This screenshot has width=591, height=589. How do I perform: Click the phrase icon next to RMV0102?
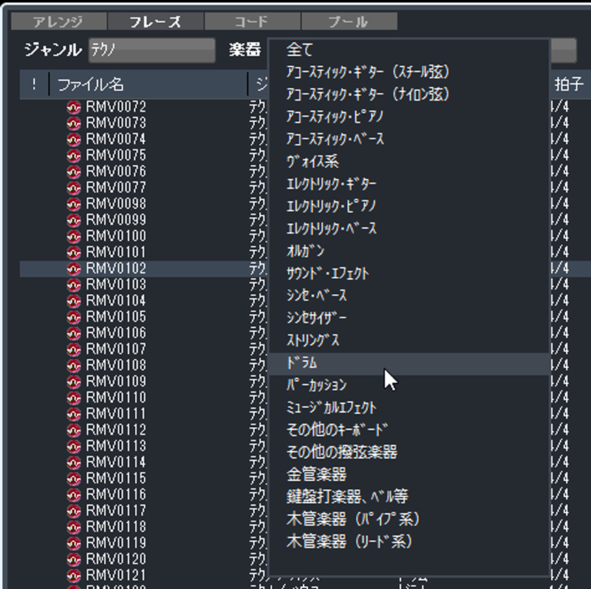73,268
